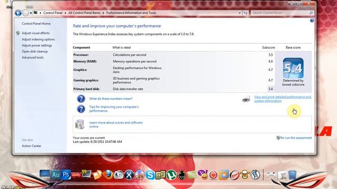The height and width of the screenshot is (189, 337).
Task: Open the fraps 99 monitor dock icon
Action: pos(86,174)
